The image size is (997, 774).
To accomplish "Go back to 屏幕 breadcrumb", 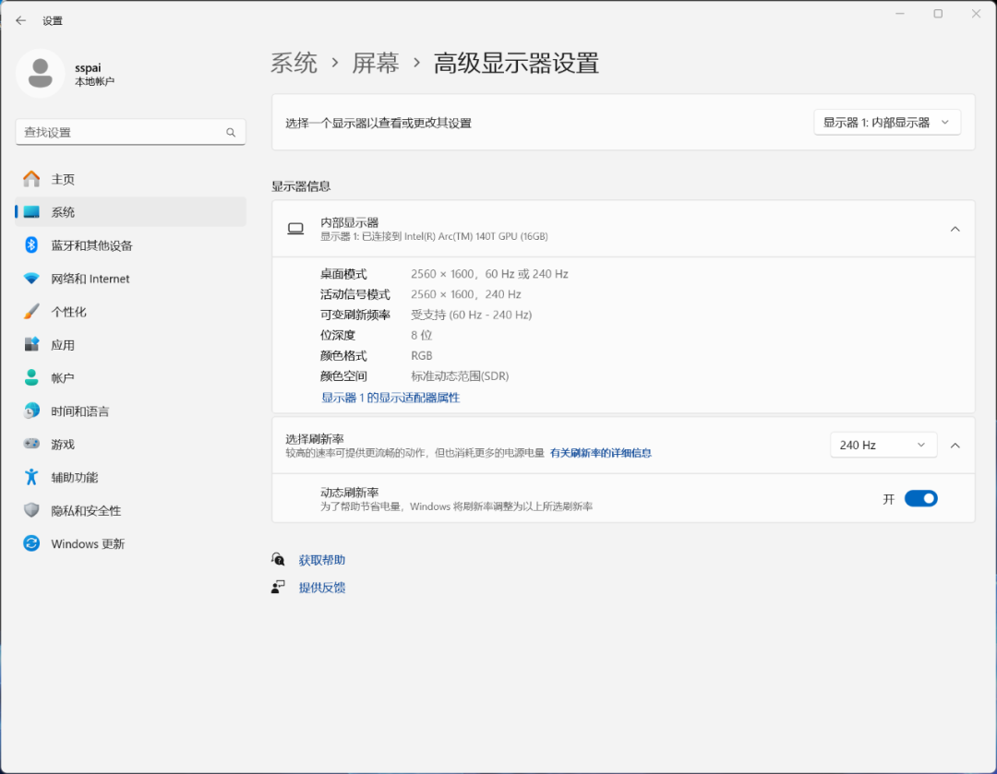I will (376, 63).
